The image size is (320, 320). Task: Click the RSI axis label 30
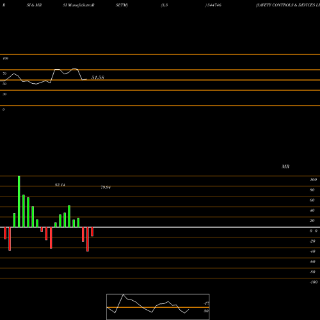pos(4,94)
